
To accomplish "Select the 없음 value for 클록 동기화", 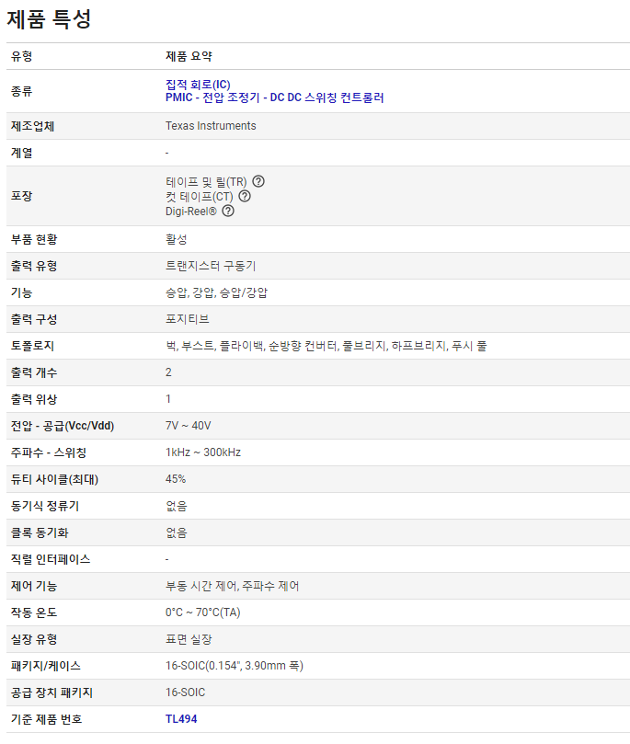I will (x=176, y=532).
